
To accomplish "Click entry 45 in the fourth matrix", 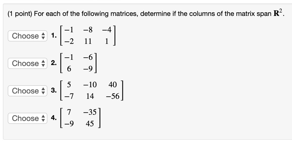I will point(90,124).
